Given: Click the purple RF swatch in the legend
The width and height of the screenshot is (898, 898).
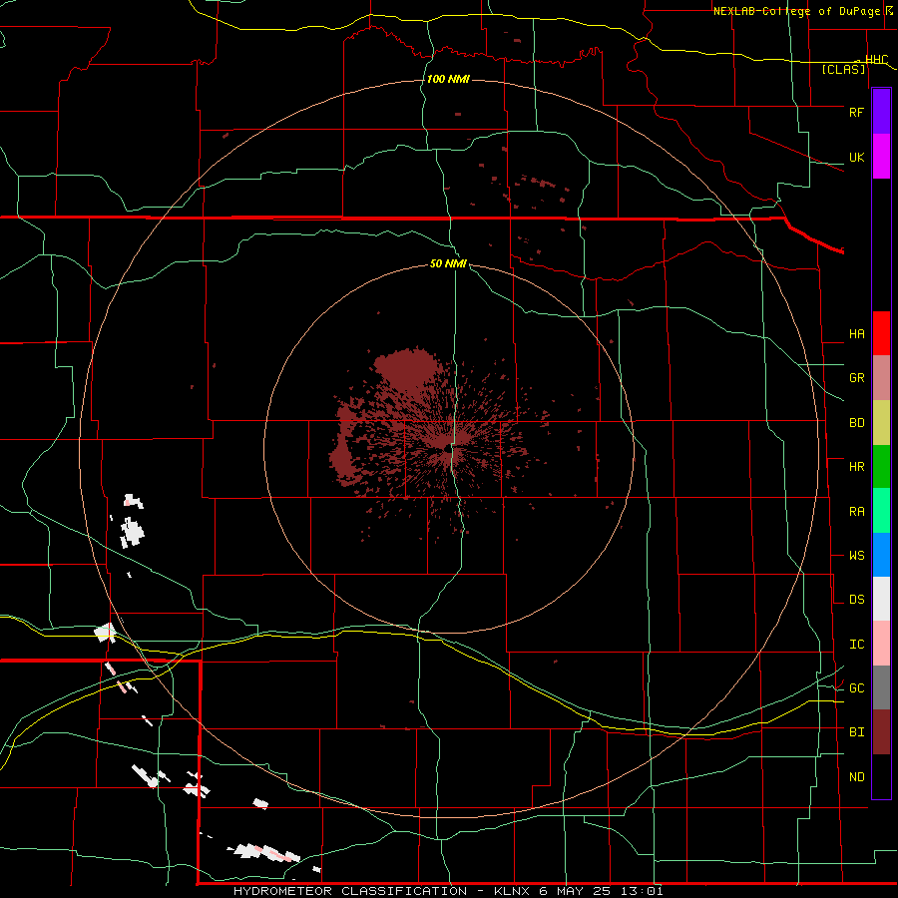Looking at the screenshot, I should (881, 111).
